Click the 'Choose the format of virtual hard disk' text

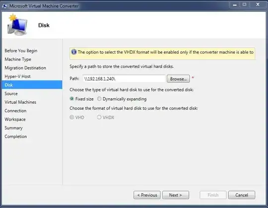coord(134,108)
